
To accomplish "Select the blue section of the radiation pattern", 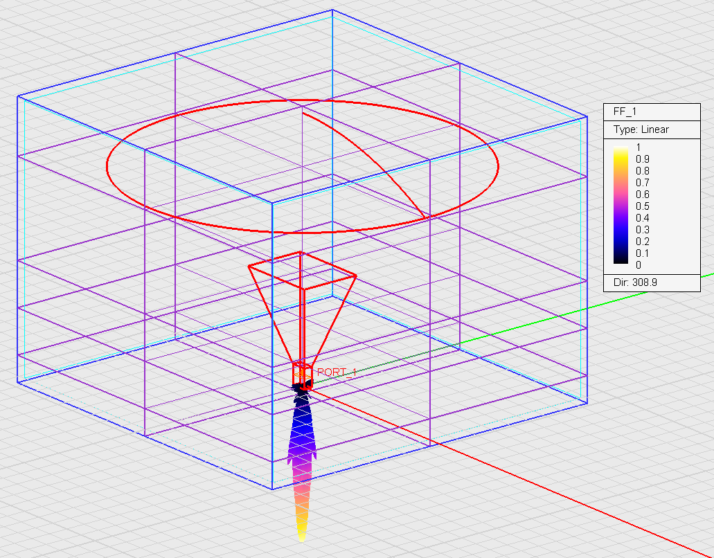I will tap(301, 422).
